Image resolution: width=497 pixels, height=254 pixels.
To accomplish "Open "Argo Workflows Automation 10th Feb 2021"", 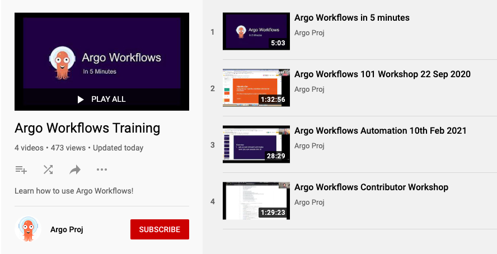I will pyautogui.click(x=381, y=131).
